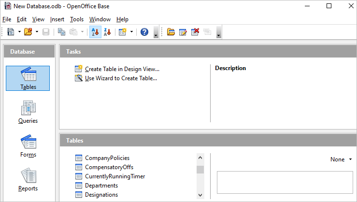Select Queries in Database pane
357x202 pixels.
[x=28, y=112]
